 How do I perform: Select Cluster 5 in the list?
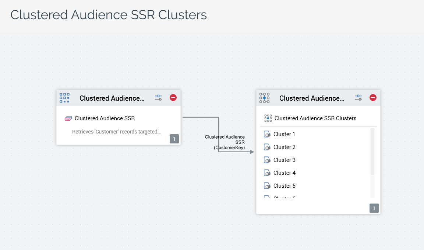[284, 186]
